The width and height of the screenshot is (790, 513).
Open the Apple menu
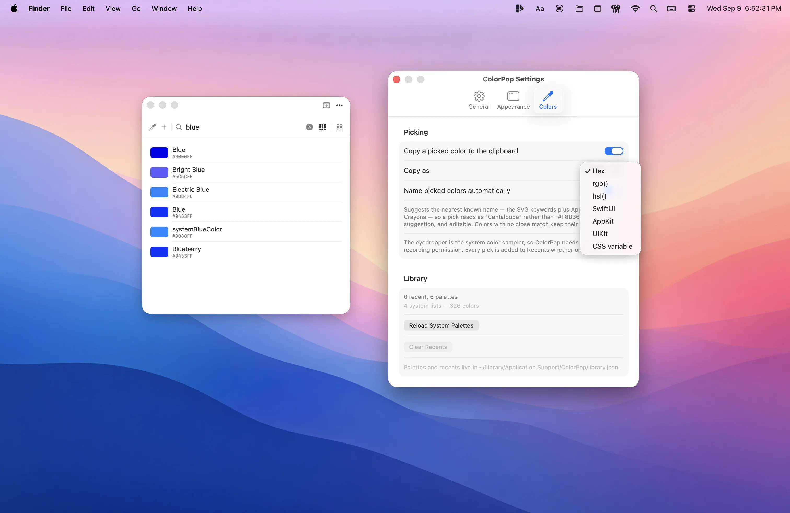point(14,9)
